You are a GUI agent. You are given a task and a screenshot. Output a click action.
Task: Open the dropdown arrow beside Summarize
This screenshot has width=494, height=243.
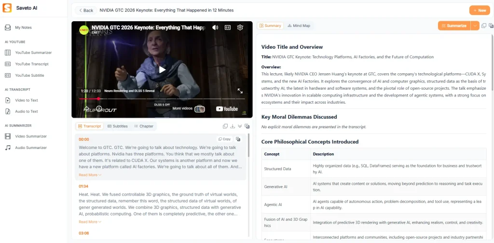tap(475, 26)
